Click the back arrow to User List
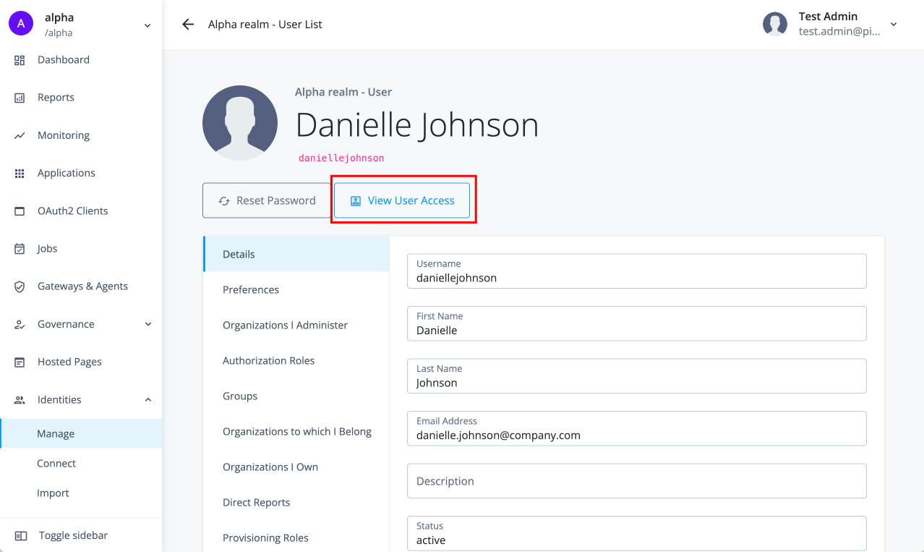 (188, 25)
